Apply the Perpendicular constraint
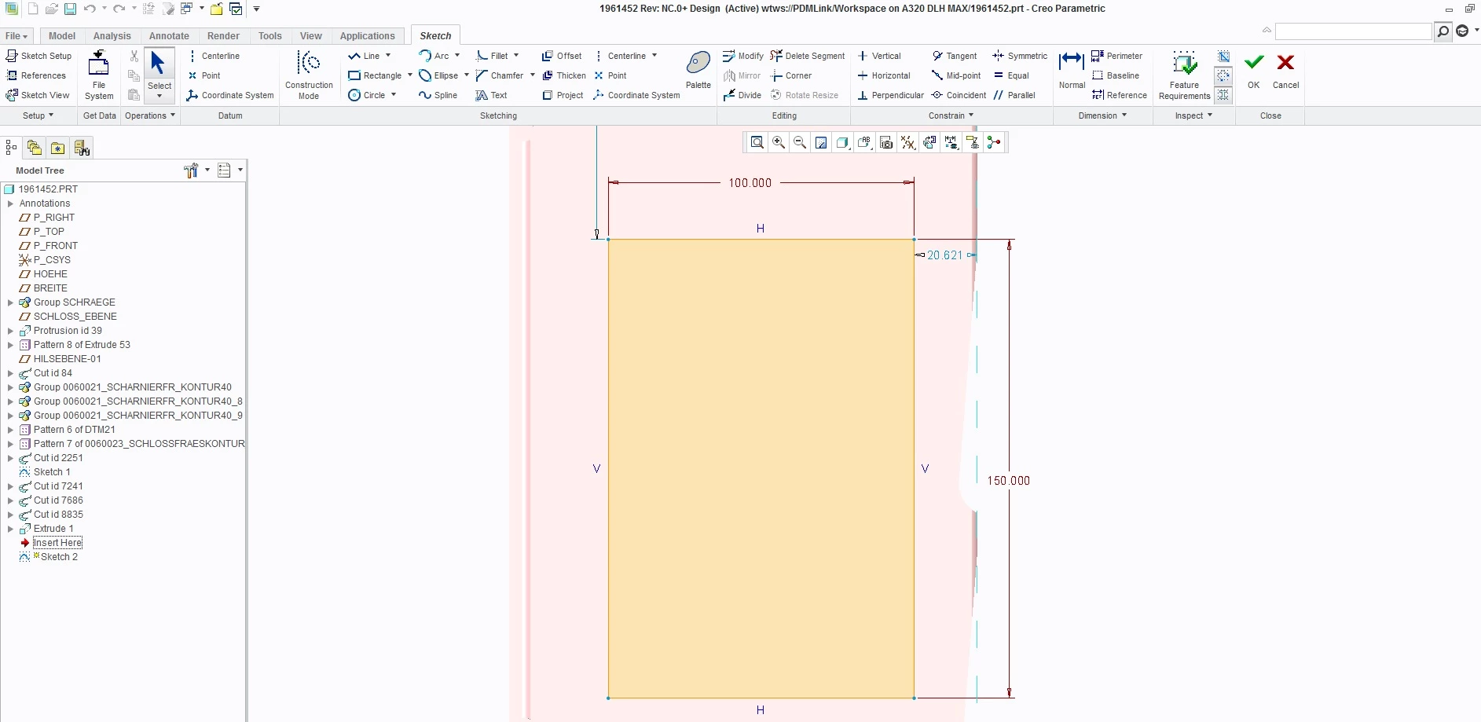Screen dimensions: 1481x722 click(x=890, y=95)
